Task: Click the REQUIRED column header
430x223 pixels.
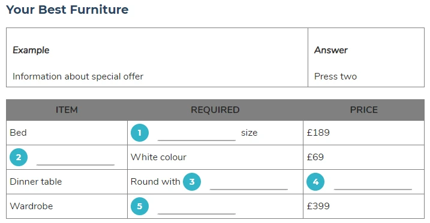Action: pyautogui.click(x=215, y=110)
